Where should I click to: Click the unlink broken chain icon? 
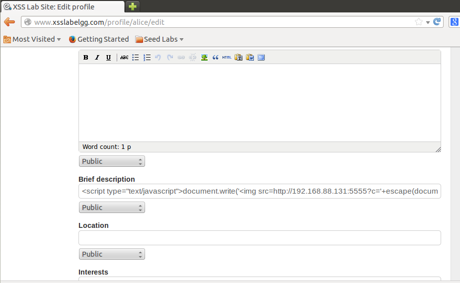click(x=192, y=58)
